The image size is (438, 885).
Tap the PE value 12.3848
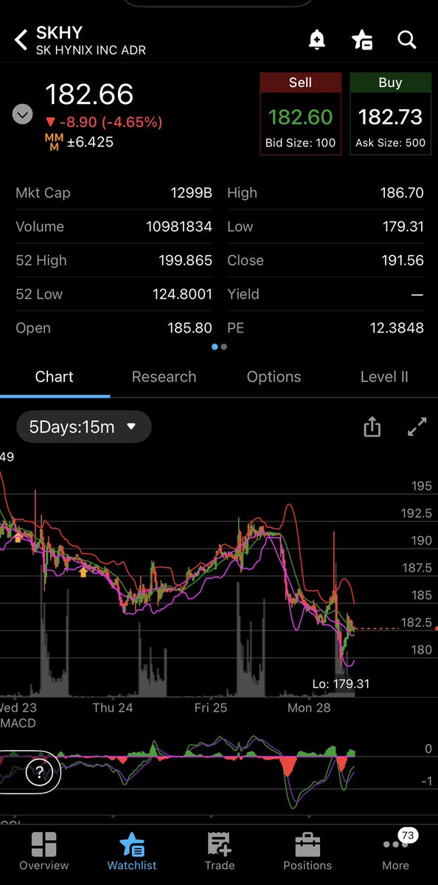(x=397, y=328)
